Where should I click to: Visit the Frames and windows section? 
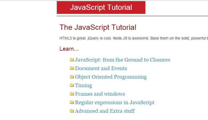(100, 94)
